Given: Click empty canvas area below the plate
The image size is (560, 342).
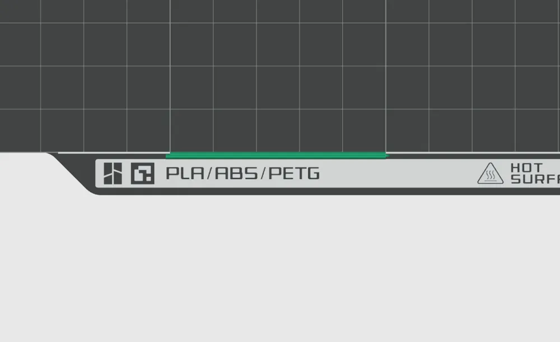Looking at the screenshot, I should point(280,268).
